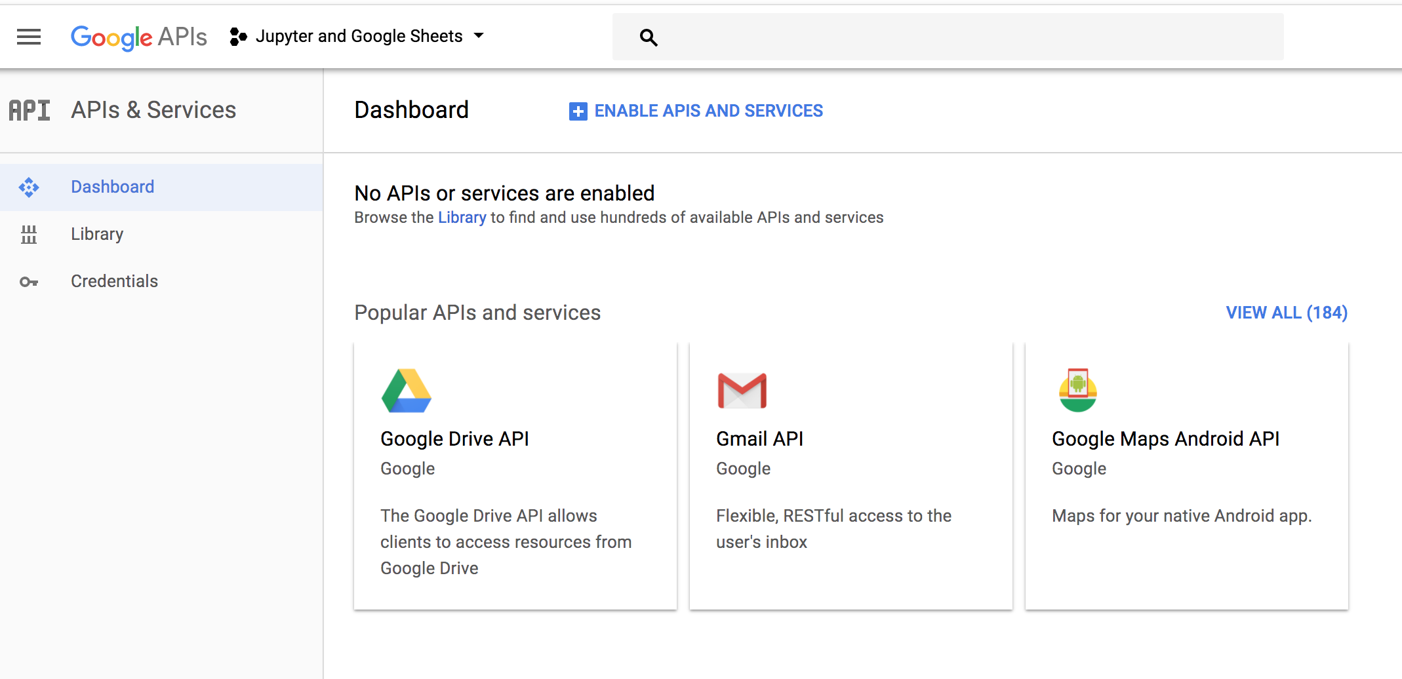Click the Gmail envelope logo icon

pyautogui.click(x=742, y=391)
